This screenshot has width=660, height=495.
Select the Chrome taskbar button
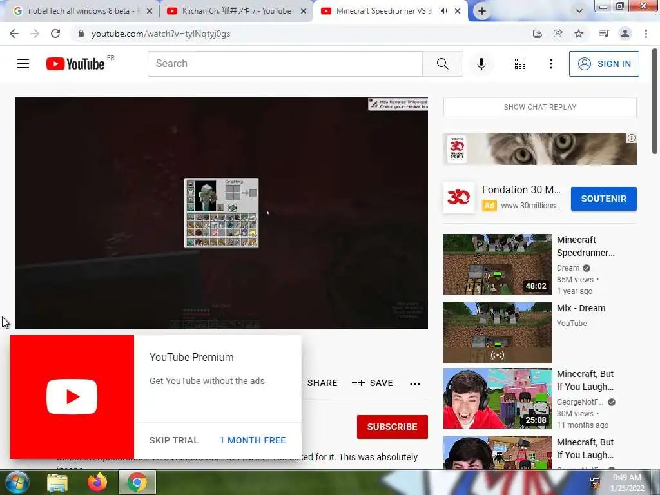point(137,482)
